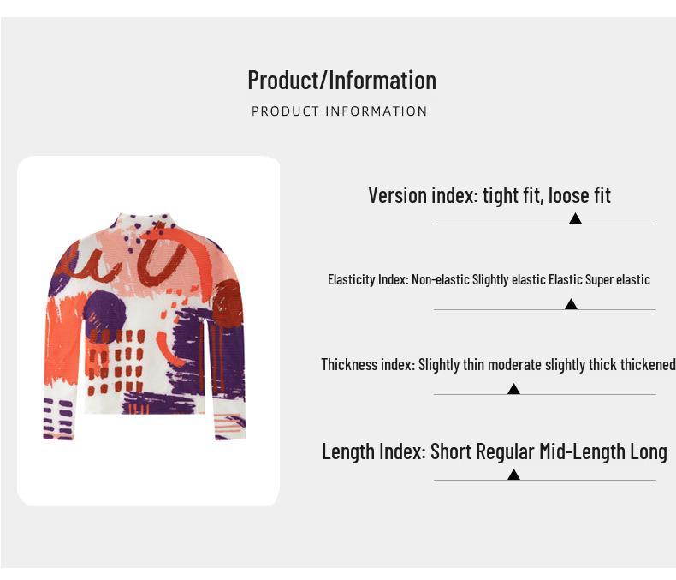Pick the "thickened" thickness option

[648, 365]
